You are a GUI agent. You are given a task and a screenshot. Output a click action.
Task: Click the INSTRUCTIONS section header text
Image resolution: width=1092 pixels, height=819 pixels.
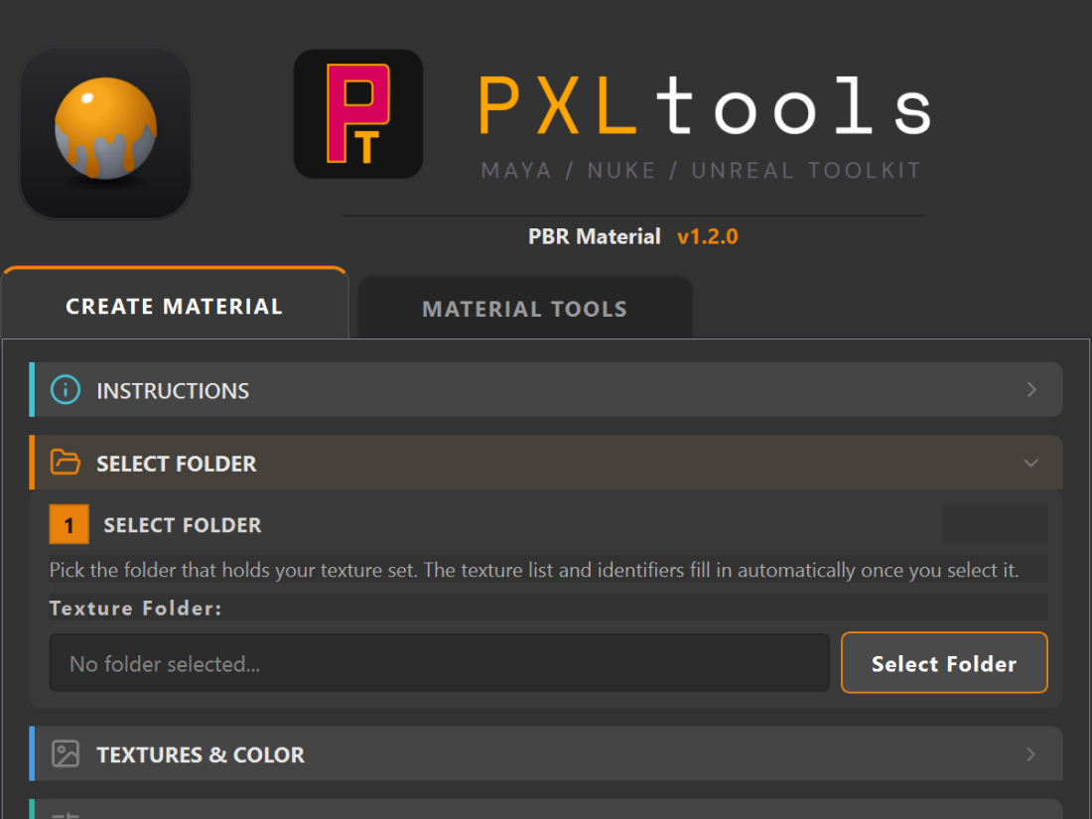173,391
